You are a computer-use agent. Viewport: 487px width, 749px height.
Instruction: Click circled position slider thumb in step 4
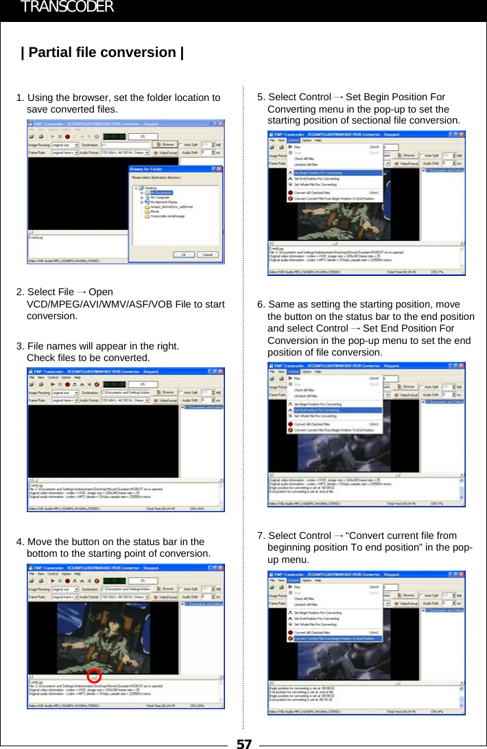pos(94,676)
